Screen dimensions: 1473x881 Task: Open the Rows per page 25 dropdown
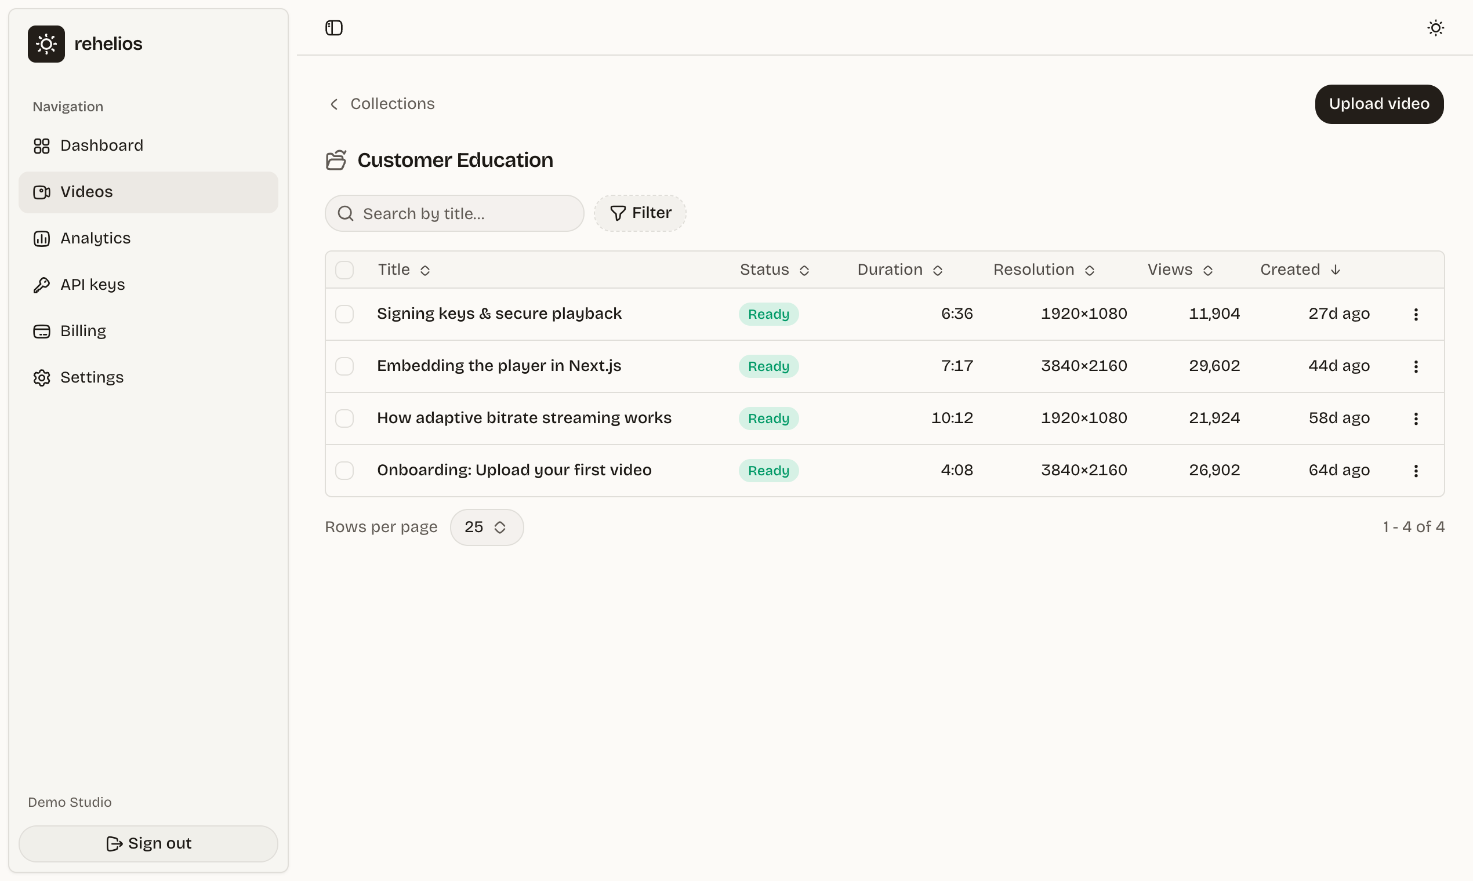pos(487,527)
